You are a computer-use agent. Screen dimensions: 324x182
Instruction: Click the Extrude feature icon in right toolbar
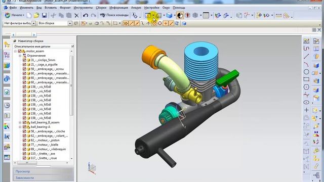316,66
